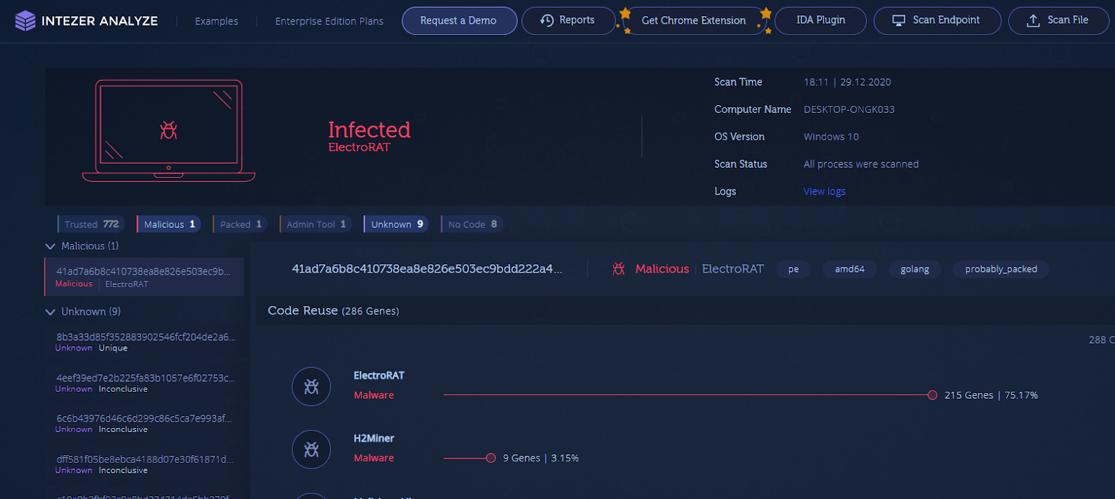Click Scan Endpoint button
Image resolution: width=1115 pixels, height=499 pixels.
[x=937, y=21]
